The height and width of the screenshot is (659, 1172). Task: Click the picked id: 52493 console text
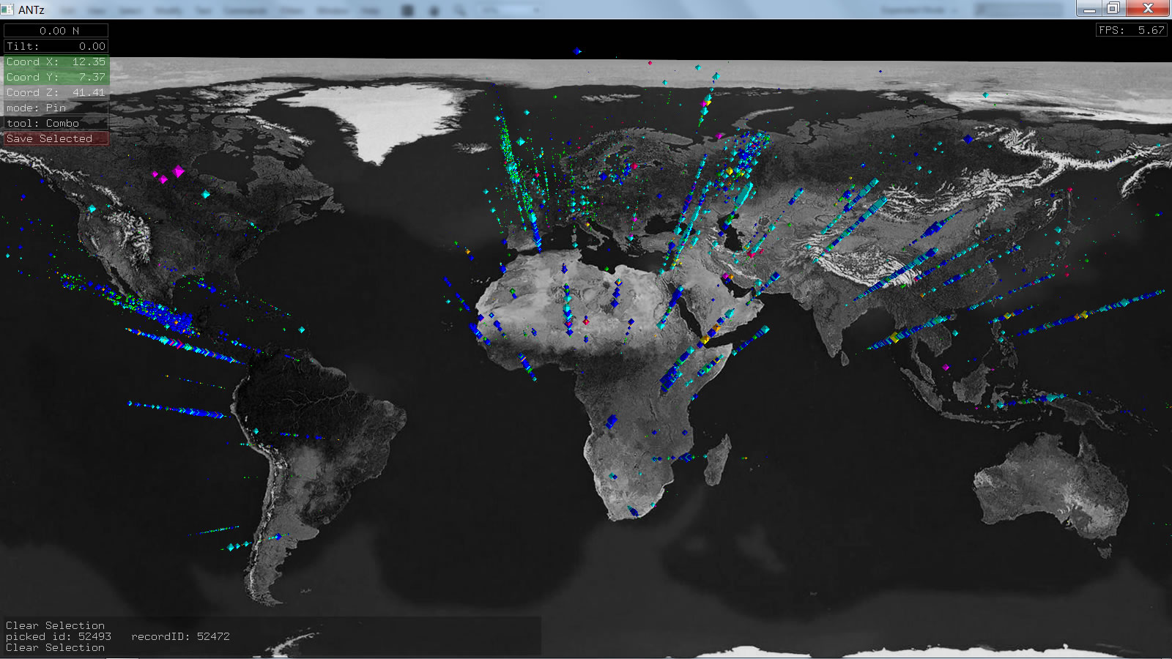(59, 636)
